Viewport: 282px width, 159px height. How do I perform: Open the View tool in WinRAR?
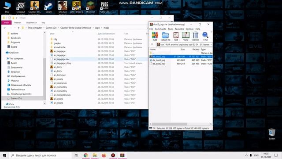[186, 36]
